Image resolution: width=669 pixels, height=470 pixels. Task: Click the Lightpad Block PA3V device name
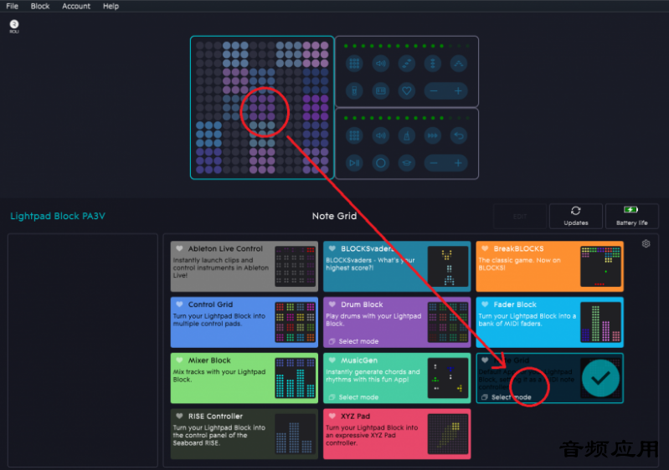[58, 216]
